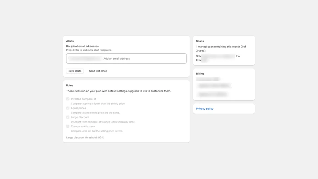
Task: Click the Rules section heading
Action: coord(70,86)
